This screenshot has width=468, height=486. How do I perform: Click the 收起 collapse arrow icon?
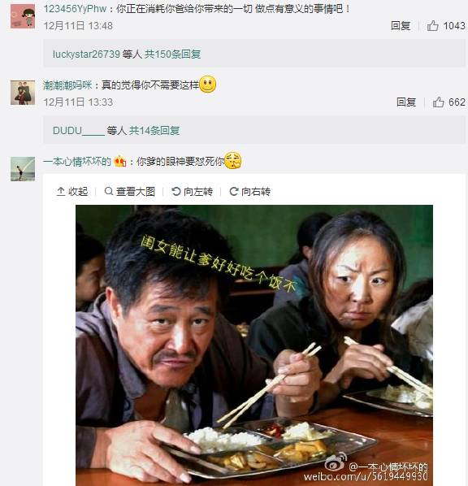click(61, 192)
